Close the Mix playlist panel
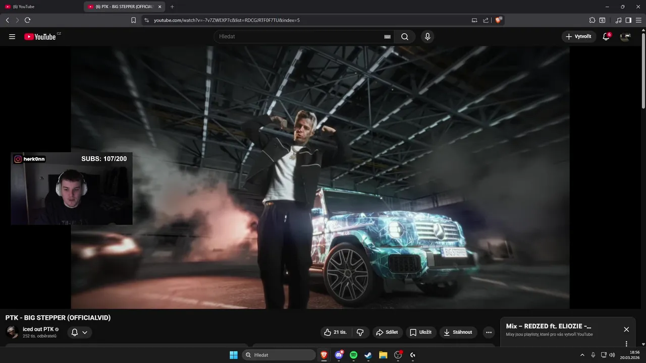This screenshot has height=363, width=646. pos(626,329)
